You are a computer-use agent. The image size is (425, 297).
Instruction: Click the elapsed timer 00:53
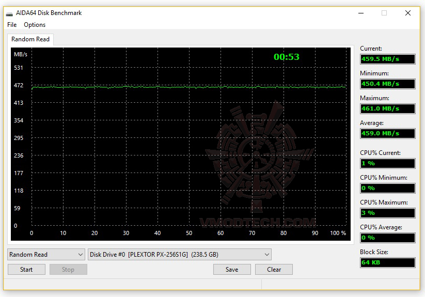click(287, 57)
